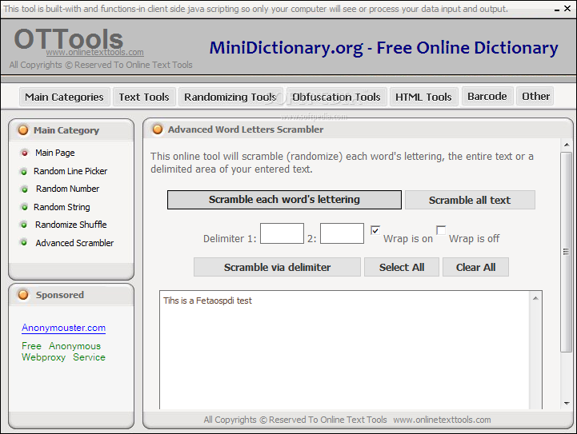Viewport: 577px width, 434px height.
Task: Click the Select All button
Action: [402, 267]
